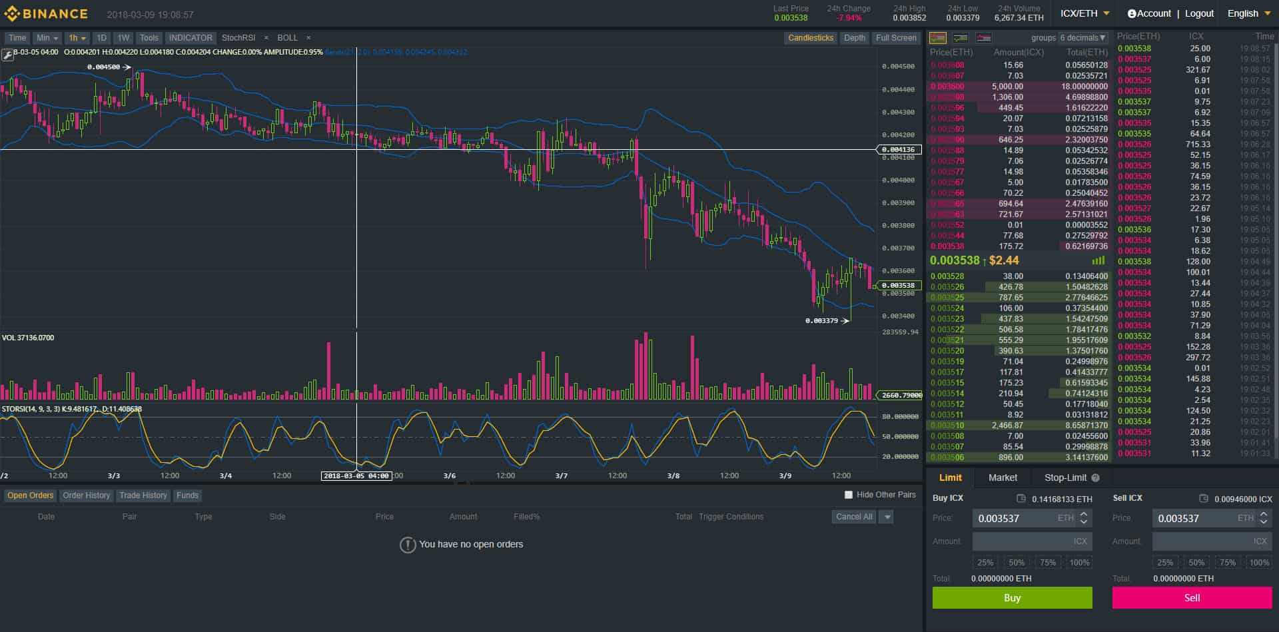Open chart settings wrench icon

point(7,55)
